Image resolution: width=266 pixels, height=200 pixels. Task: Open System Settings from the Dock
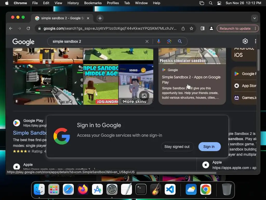pyautogui.click(x=112, y=189)
